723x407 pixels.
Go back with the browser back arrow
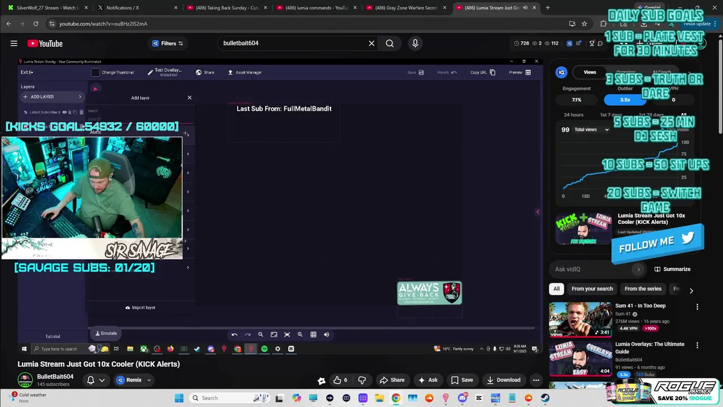(8, 24)
